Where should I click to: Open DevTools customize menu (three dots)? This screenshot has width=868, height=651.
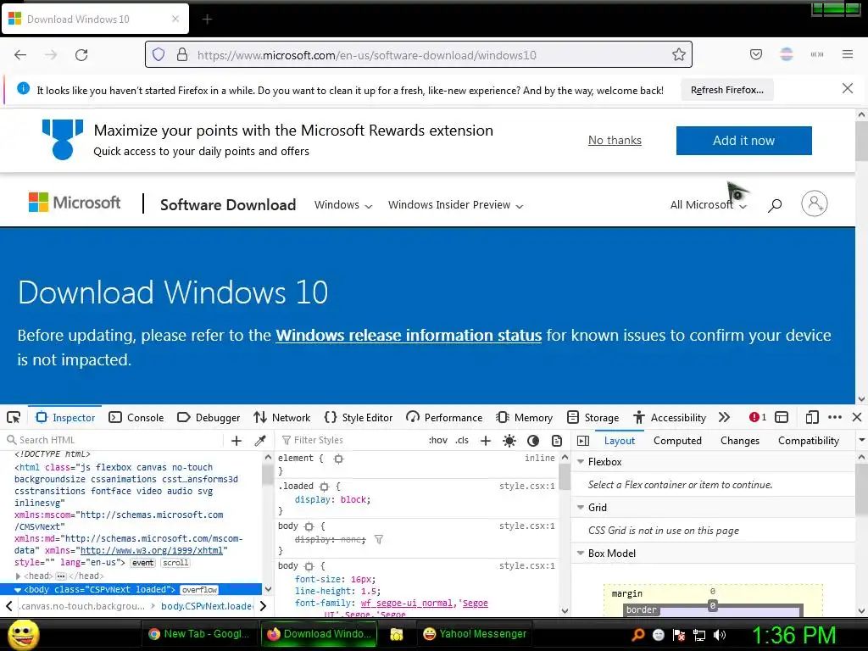pos(835,417)
